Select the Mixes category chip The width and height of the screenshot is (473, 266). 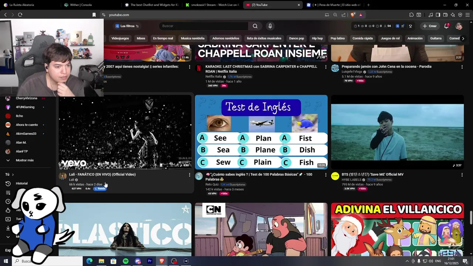click(x=141, y=38)
